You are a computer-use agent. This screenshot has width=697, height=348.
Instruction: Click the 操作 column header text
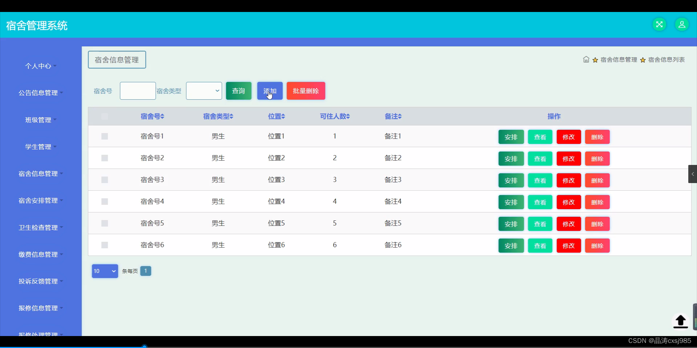[x=554, y=116]
